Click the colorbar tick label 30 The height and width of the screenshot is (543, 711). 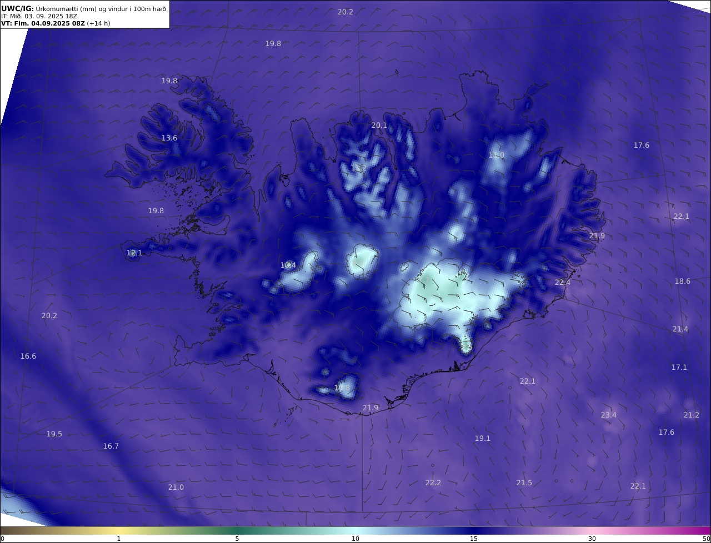(592, 539)
